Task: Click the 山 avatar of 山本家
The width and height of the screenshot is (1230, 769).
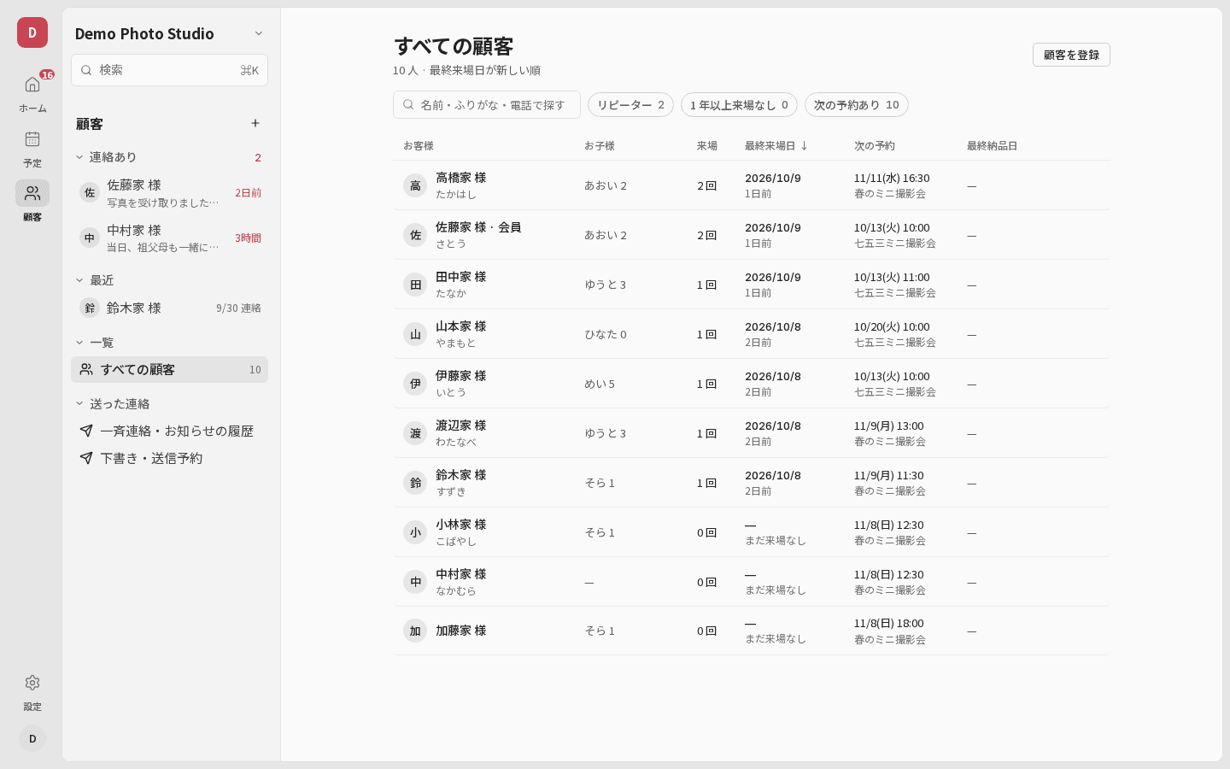Action: [x=415, y=334]
